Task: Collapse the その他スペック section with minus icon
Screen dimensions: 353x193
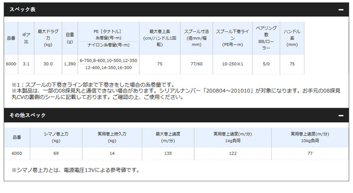Action: pos(341,116)
